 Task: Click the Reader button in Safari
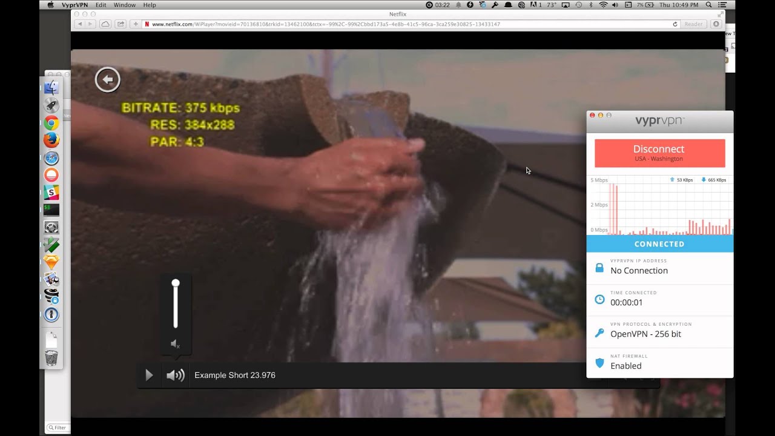[x=693, y=24]
